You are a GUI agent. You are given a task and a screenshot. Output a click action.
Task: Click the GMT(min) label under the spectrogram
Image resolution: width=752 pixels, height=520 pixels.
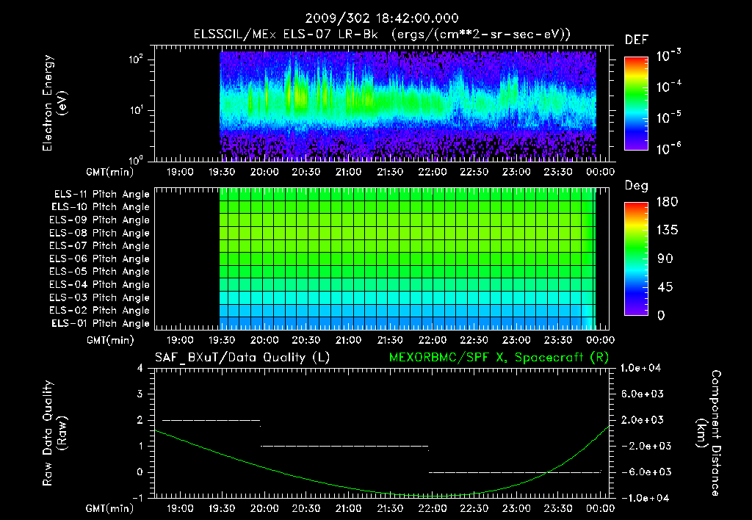[110, 172]
